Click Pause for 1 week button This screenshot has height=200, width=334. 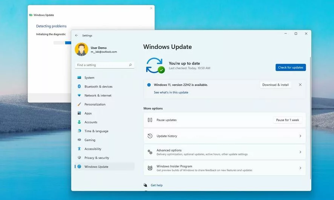(x=287, y=120)
